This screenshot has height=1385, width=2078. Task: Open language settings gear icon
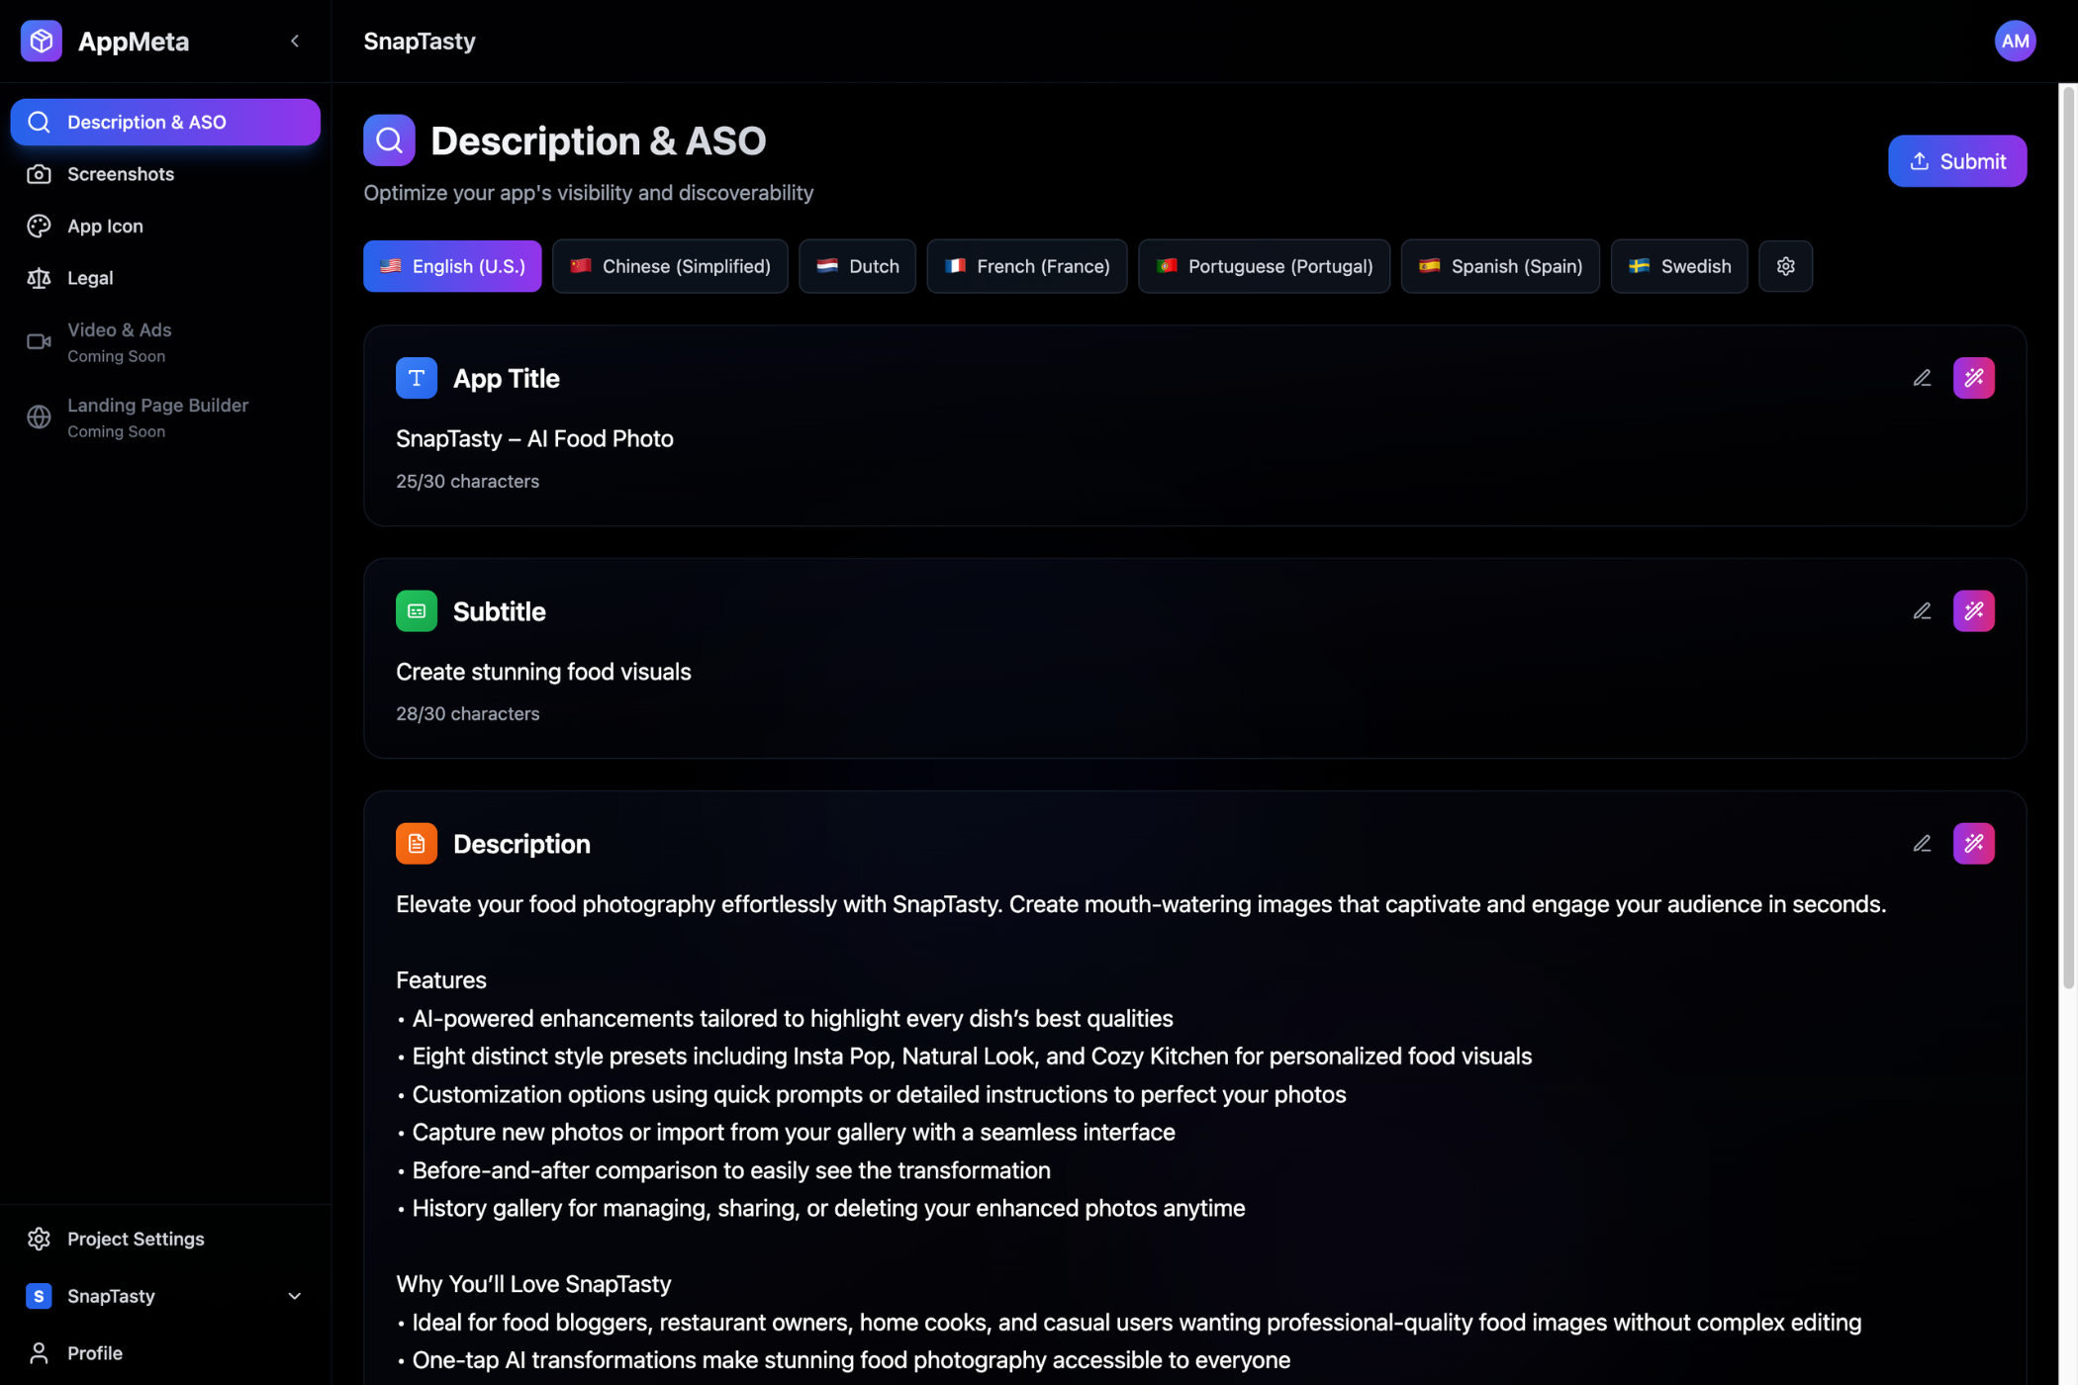[1785, 266]
